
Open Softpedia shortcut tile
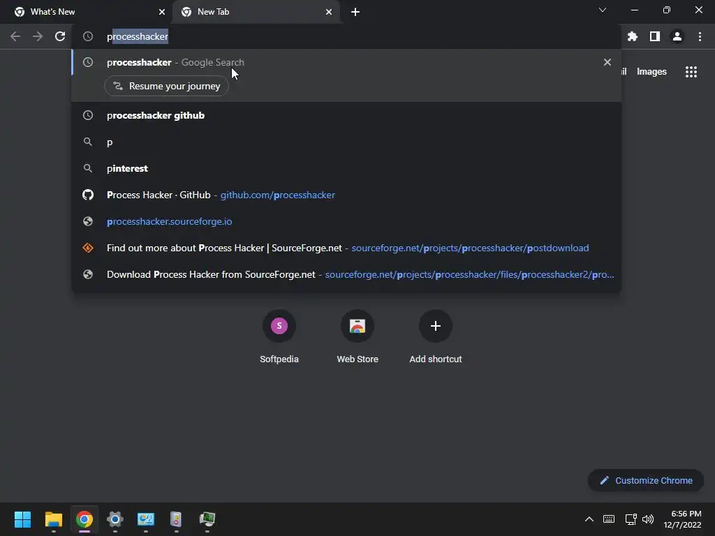point(279,337)
